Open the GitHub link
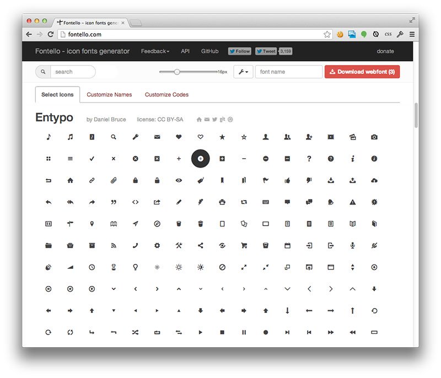The width and height of the screenshot is (441, 378). point(209,51)
